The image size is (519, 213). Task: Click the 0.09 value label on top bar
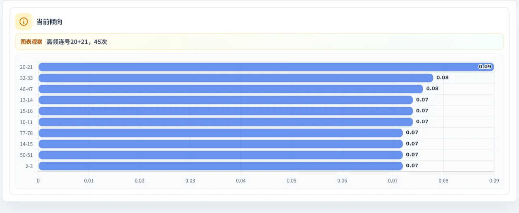coord(485,67)
